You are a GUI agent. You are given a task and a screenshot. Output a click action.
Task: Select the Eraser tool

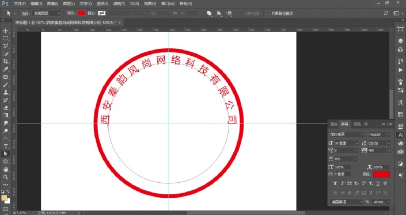pos(5,107)
